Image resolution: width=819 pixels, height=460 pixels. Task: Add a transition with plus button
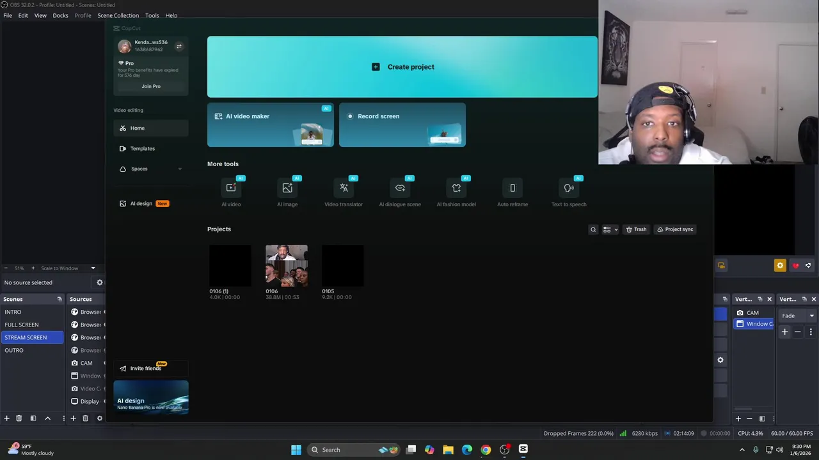(784, 332)
